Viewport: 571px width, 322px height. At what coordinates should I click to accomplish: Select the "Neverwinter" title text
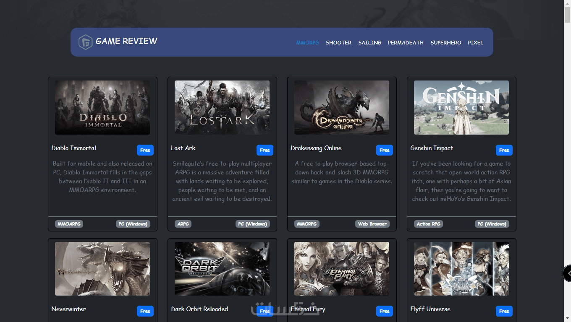[69, 309]
